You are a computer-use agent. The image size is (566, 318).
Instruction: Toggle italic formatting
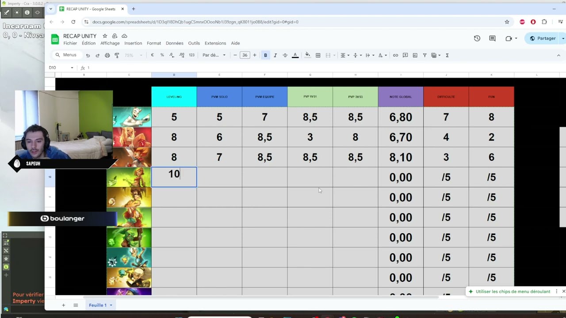point(275,55)
